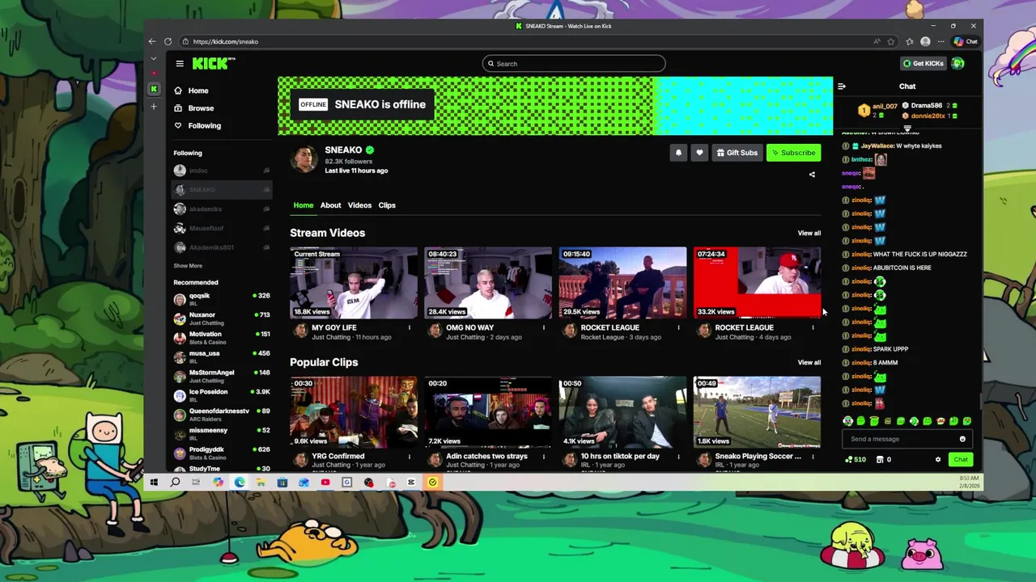This screenshot has height=582, width=1036.
Task: Switch to the Videos tab
Action: (x=359, y=205)
